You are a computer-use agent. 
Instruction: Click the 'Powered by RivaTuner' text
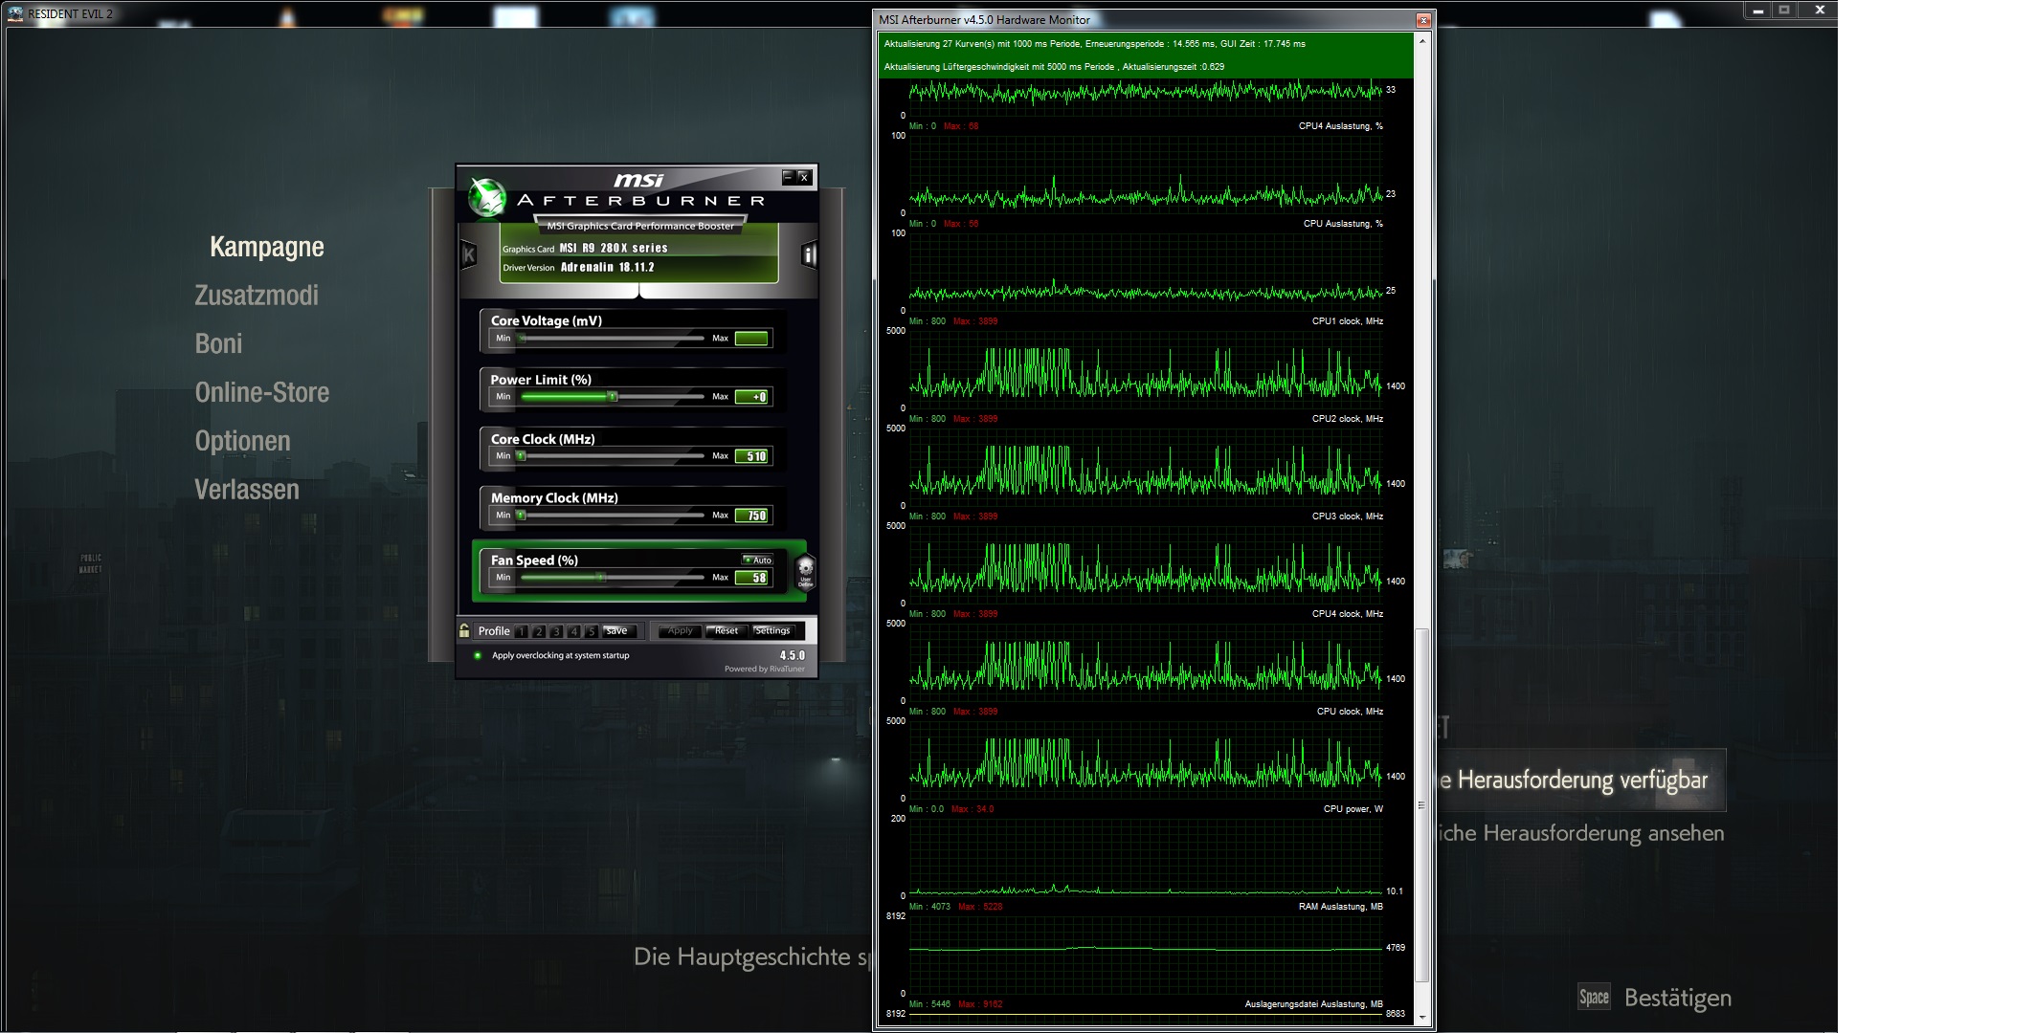765,670
